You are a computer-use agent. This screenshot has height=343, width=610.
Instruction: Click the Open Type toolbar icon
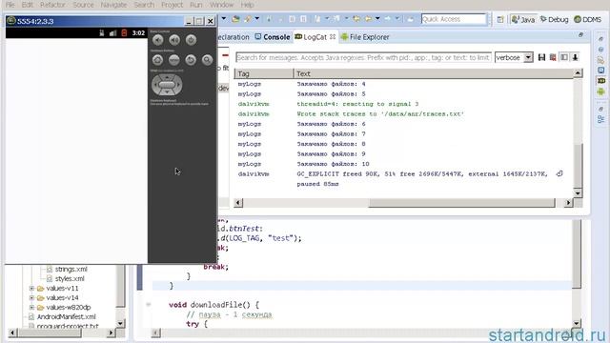[x=235, y=19]
